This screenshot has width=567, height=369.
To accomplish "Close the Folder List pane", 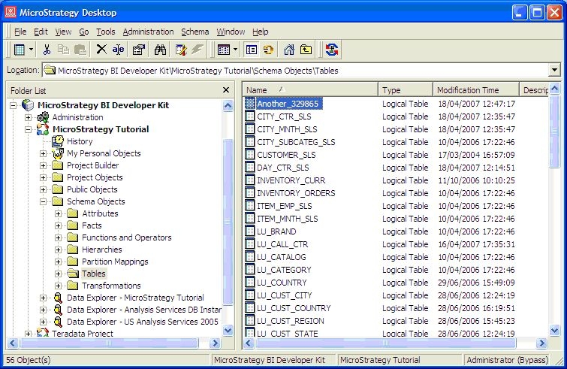I will tap(226, 90).
